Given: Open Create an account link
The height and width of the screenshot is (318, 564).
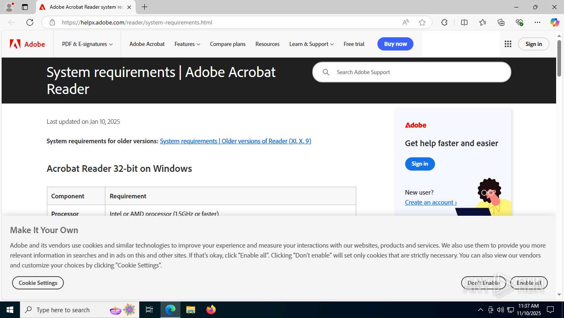Looking at the screenshot, I should point(431,202).
